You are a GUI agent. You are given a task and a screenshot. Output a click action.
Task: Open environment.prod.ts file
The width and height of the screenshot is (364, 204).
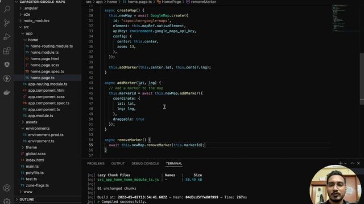pyautogui.click(x=45, y=135)
